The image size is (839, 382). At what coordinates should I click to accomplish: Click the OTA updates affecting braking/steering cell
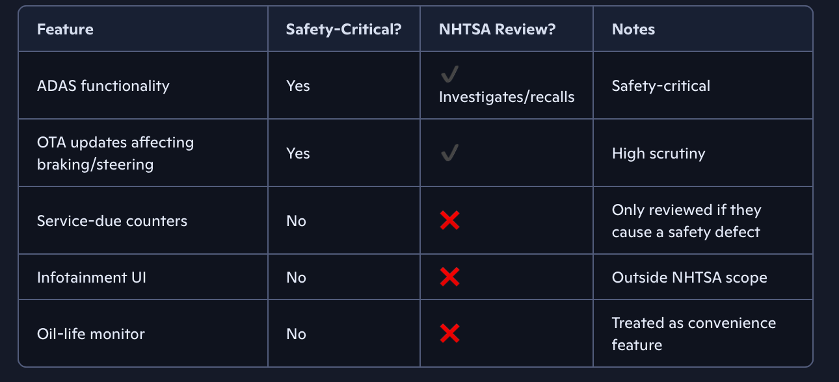(115, 153)
